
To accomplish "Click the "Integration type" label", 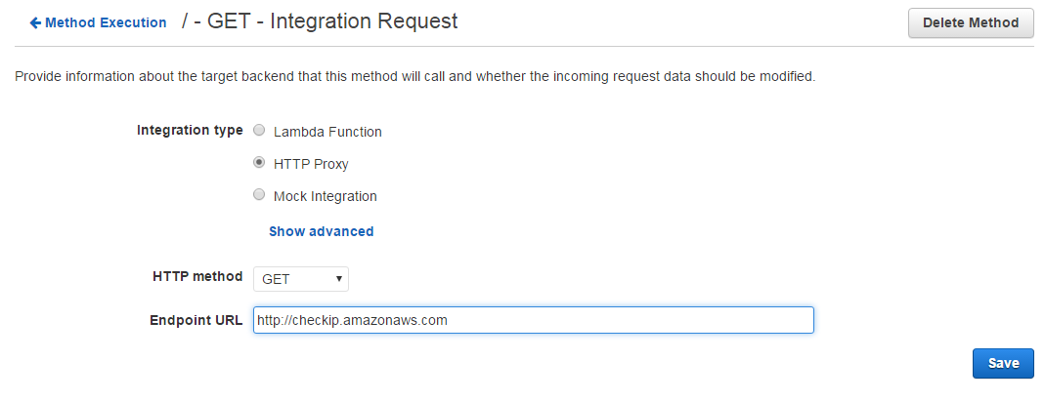I will (x=190, y=130).
